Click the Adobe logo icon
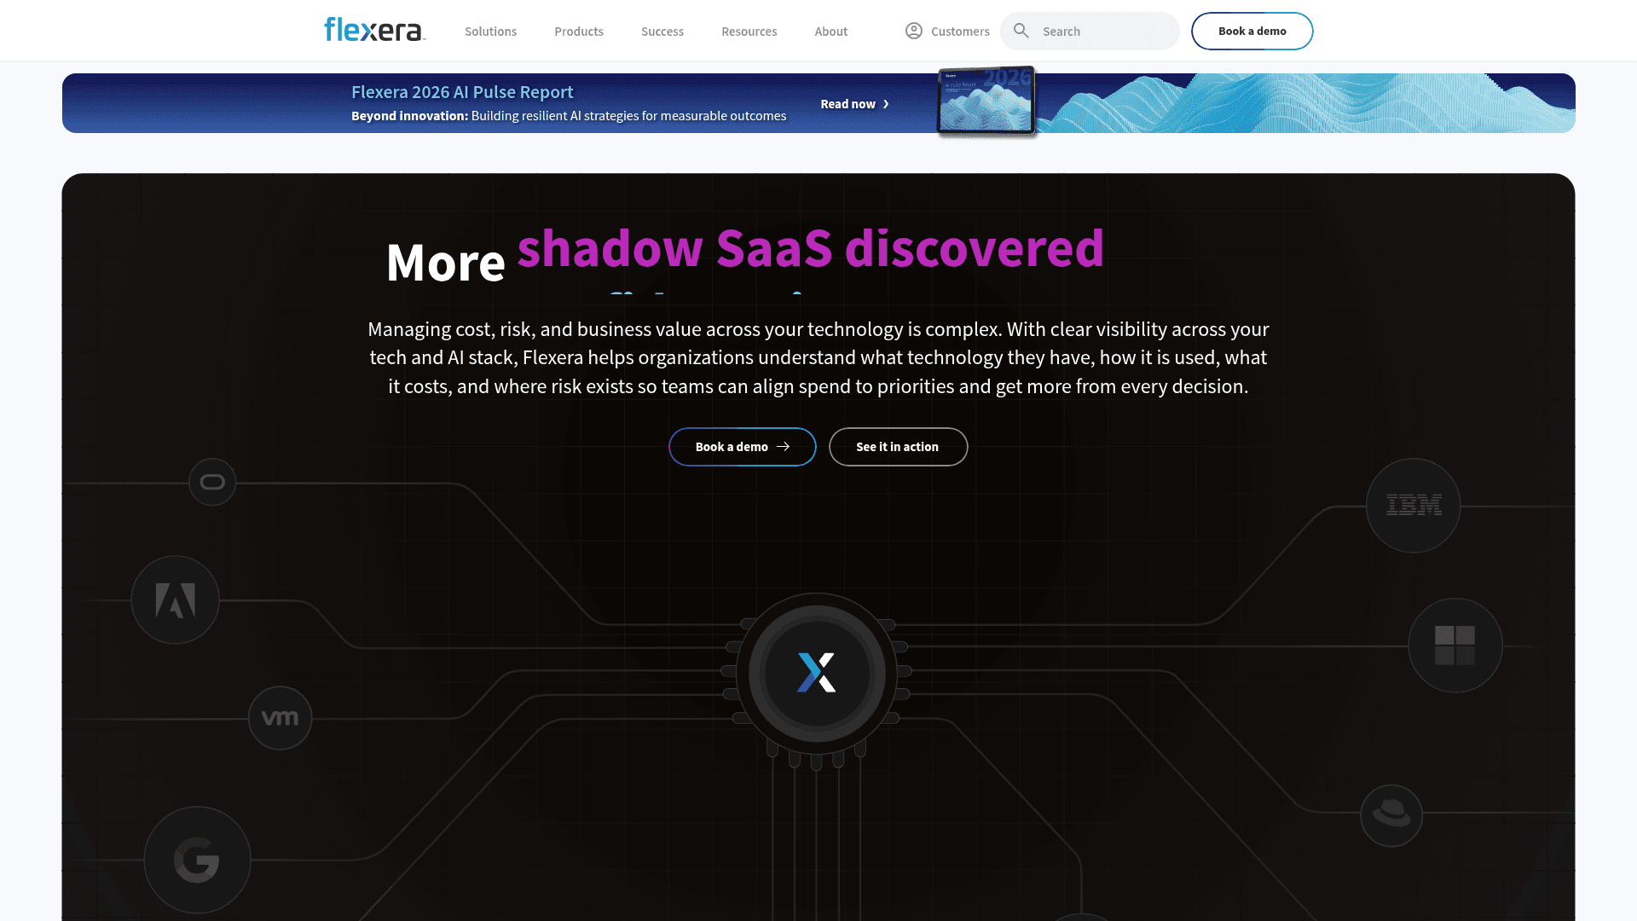This screenshot has height=921, width=1637. (x=175, y=600)
